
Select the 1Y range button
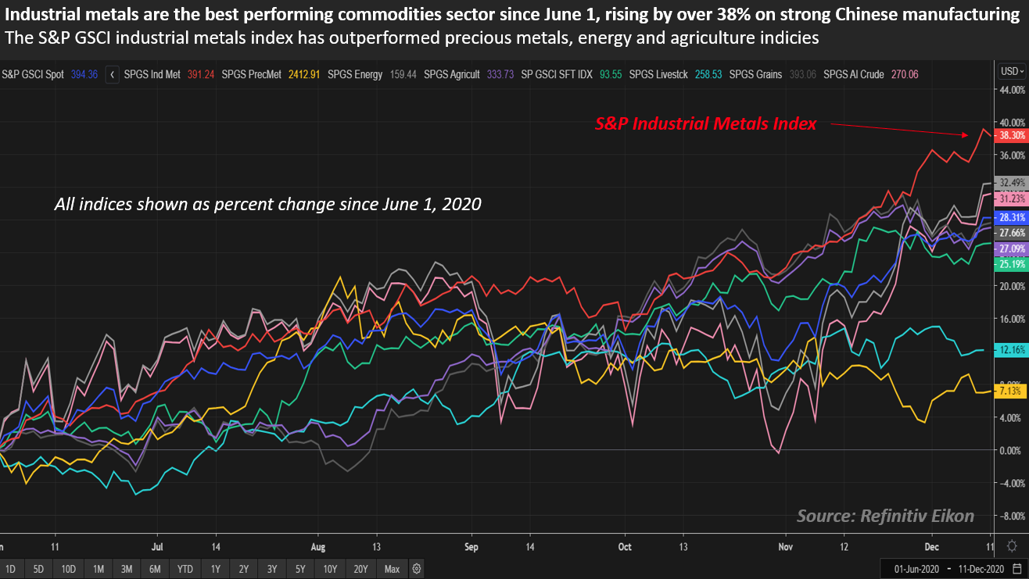coord(213,568)
